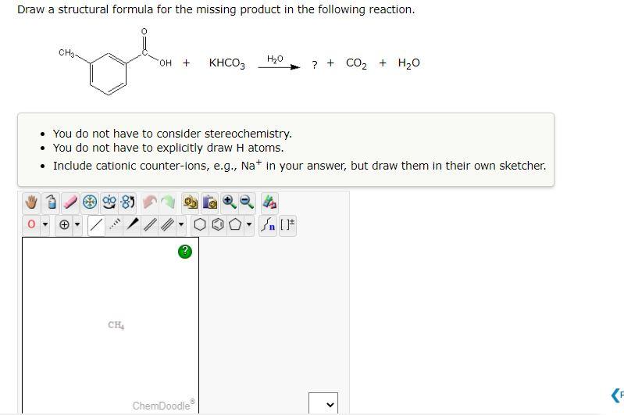
Task: Click the blue previous arrow at right edge
Action: (x=616, y=395)
